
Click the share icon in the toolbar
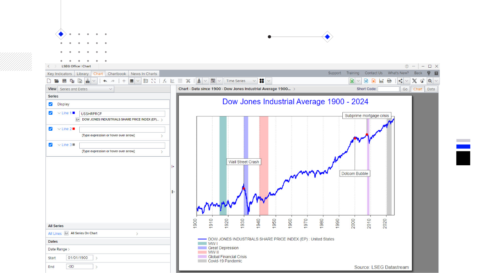click(400, 81)
